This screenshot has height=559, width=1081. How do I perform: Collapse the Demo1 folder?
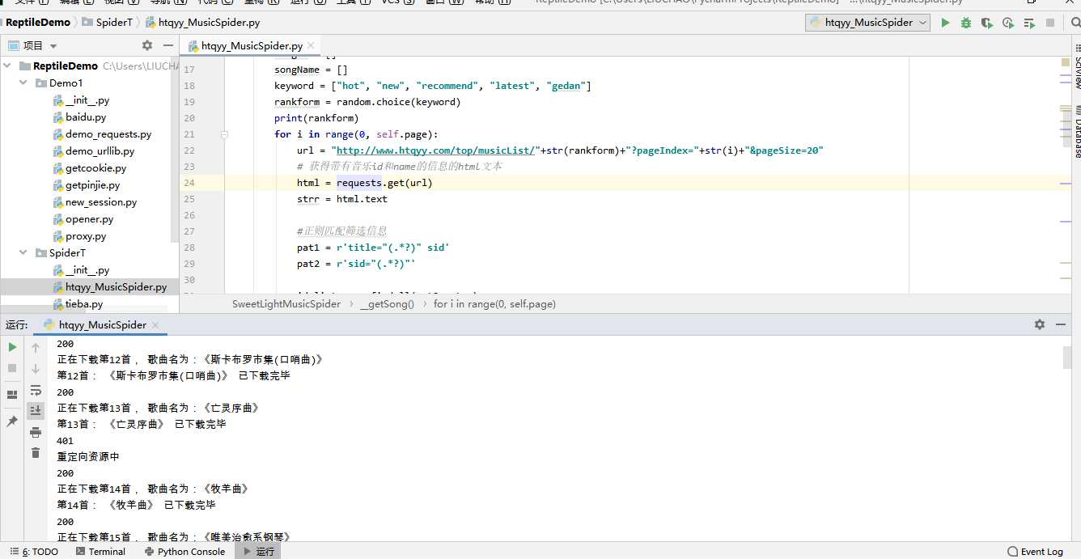click(23, 83)
